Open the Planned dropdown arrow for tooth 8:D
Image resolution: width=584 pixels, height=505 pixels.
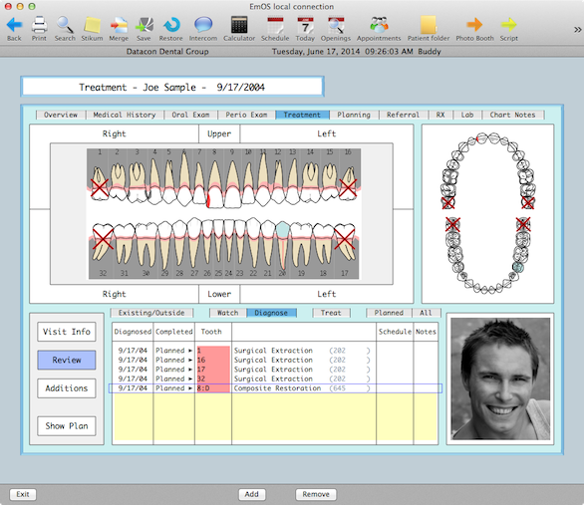(190, 388)
